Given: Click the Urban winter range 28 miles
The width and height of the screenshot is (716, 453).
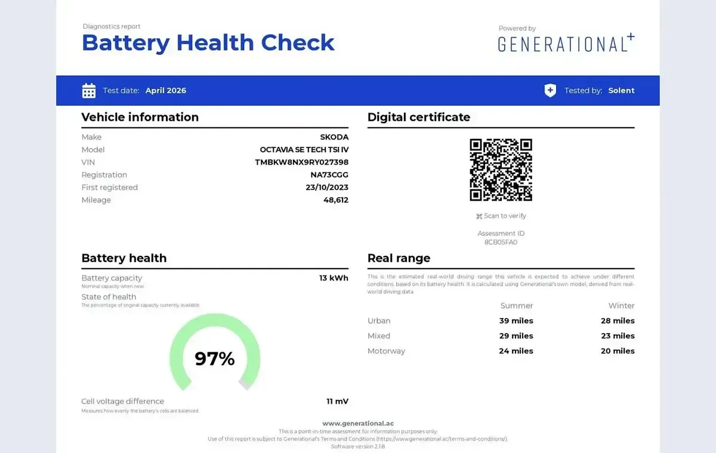Looking at the screenshot, I should pos(618,321).
